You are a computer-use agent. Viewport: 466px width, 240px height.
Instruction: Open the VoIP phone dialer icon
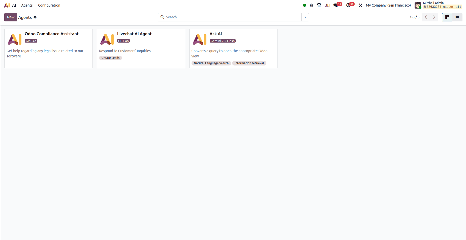(x=319, y=5)
